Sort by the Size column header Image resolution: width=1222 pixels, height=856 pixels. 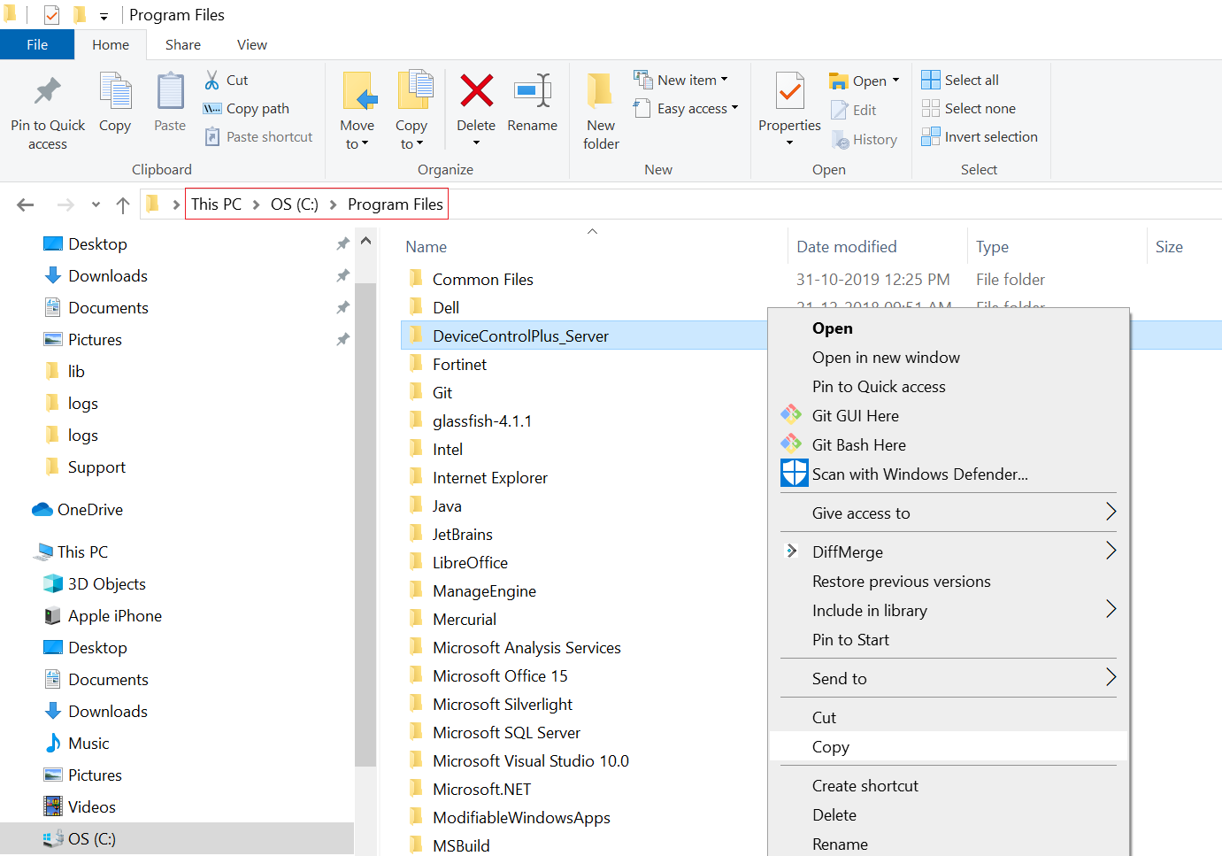pos(1169,246)
